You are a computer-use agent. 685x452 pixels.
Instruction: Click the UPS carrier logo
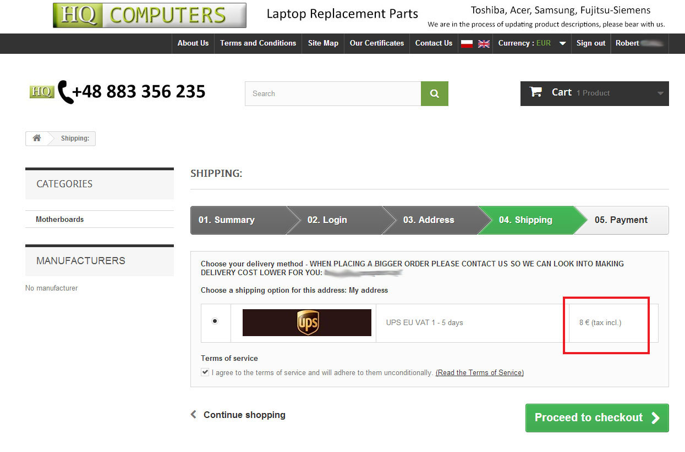click(x=307, y=322)
